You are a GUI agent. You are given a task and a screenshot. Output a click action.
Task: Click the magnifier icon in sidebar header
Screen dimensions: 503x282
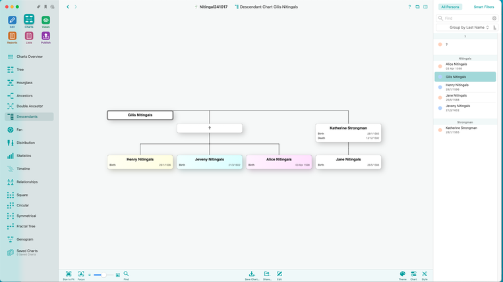[x=52, y=7]
